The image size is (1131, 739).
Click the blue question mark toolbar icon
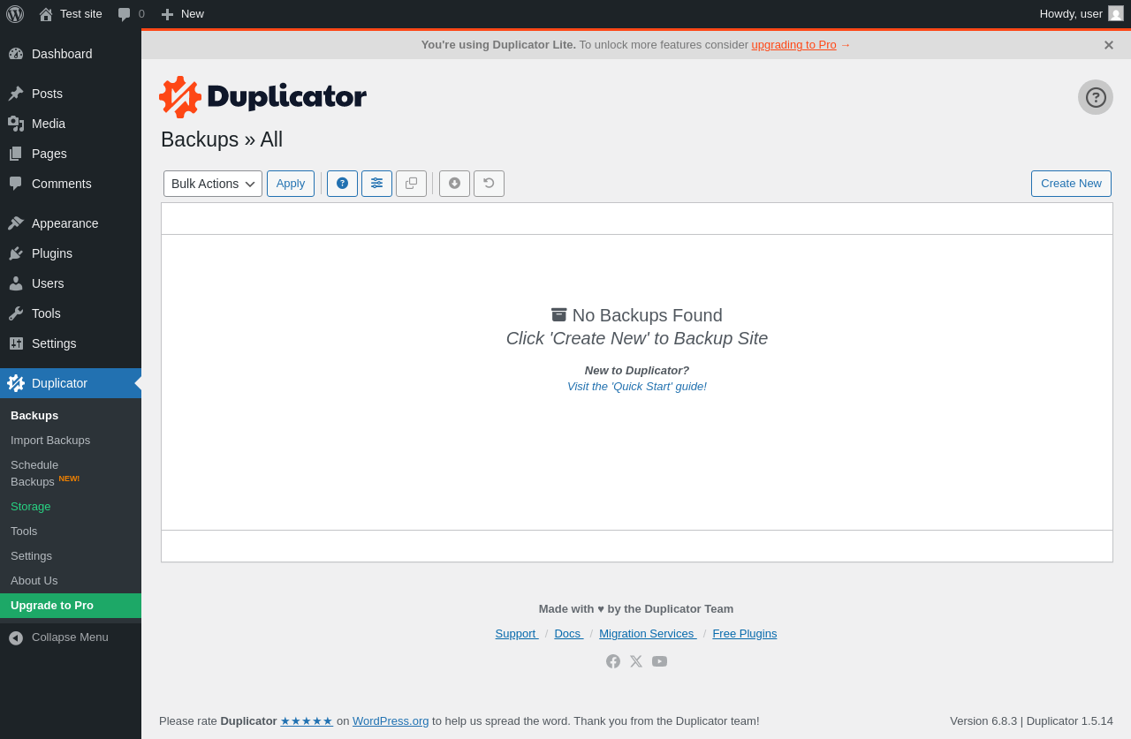(342, 184)
